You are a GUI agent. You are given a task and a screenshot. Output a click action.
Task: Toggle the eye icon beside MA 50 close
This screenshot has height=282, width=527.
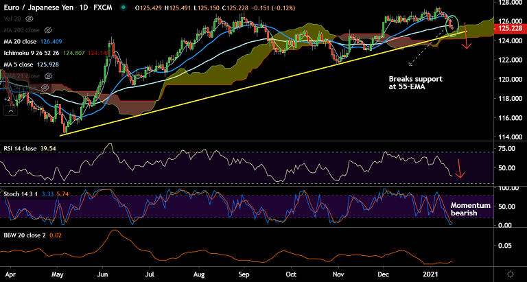tap(44, 87)
